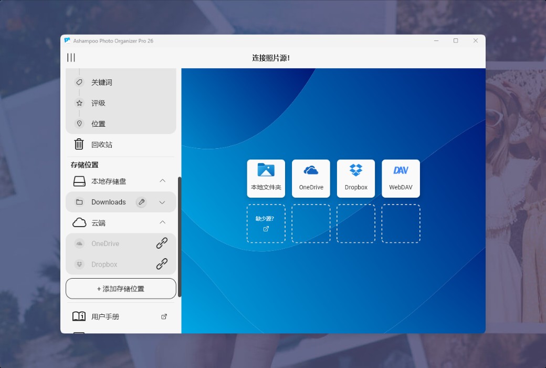Add a WebDAV photo source

[401, 178]
